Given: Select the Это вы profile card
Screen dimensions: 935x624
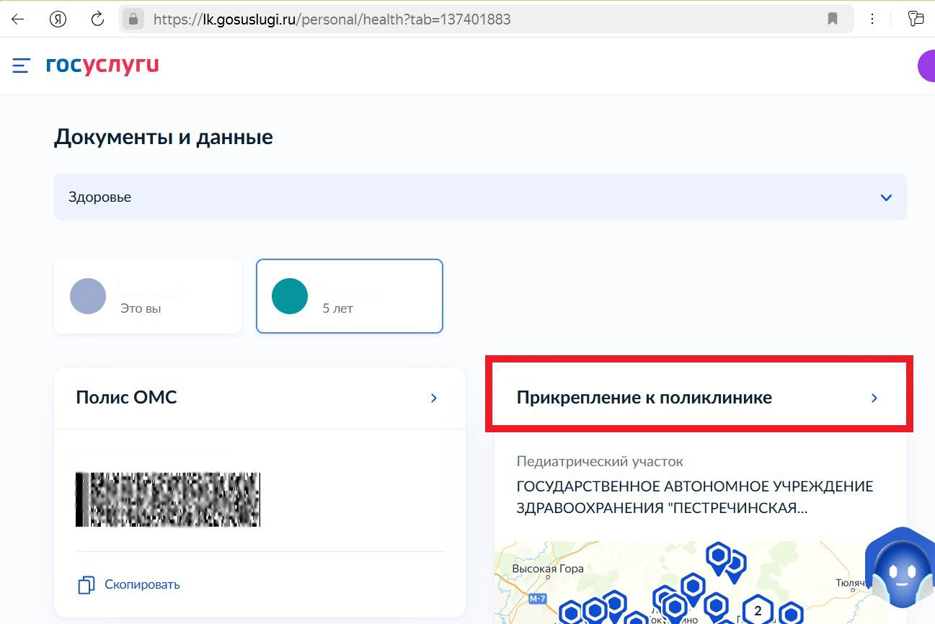Looking at the screenshot, I should (147, 295).
